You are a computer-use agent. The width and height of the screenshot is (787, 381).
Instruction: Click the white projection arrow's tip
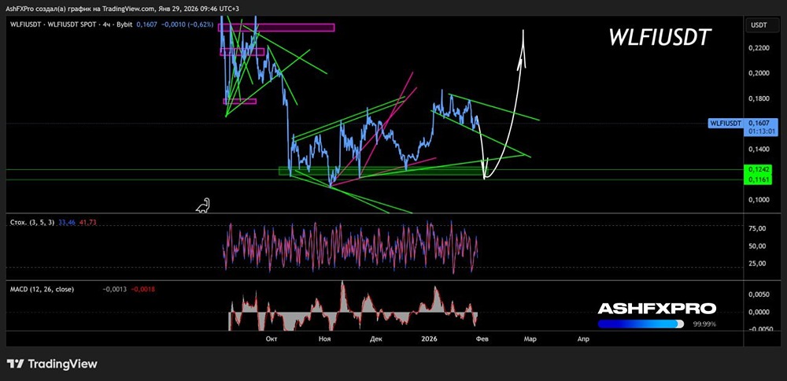[523, 33]
